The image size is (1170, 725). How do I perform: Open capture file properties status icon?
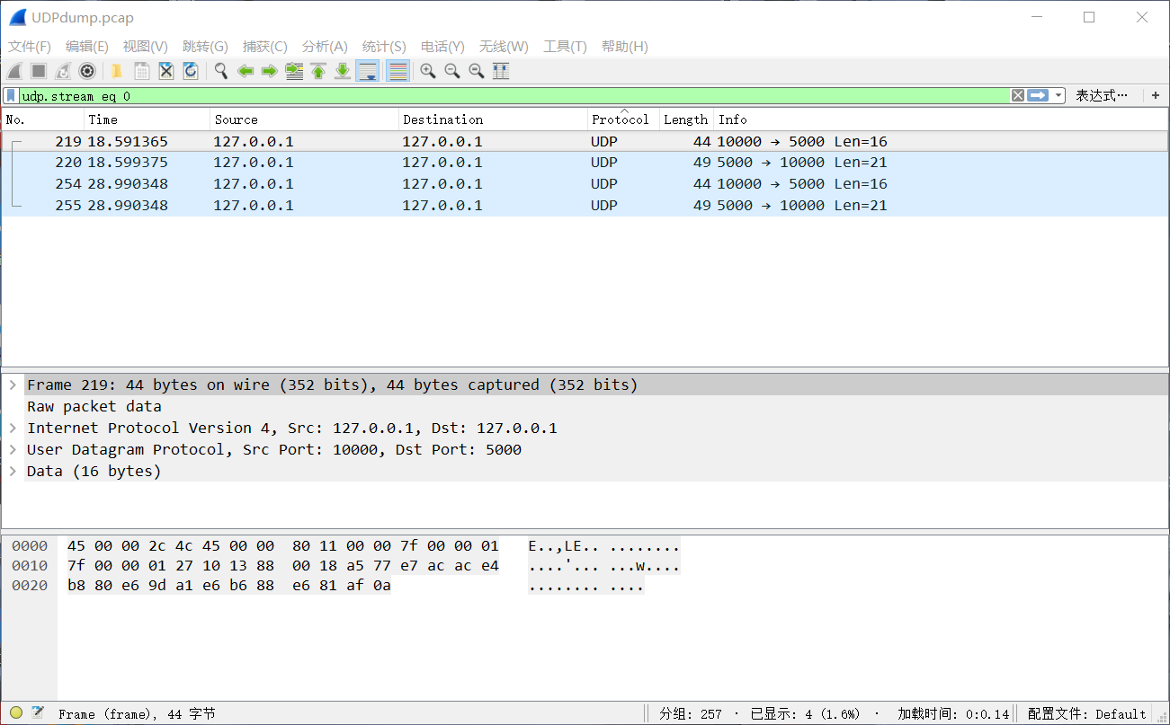pos(38,713)
